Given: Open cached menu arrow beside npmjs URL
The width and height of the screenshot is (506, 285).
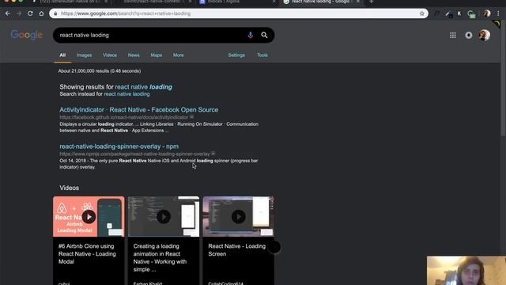Looking at the screenshot, I should point(213,154).
